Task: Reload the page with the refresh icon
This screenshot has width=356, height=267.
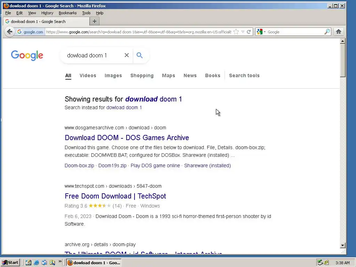Action: [249, 32]
